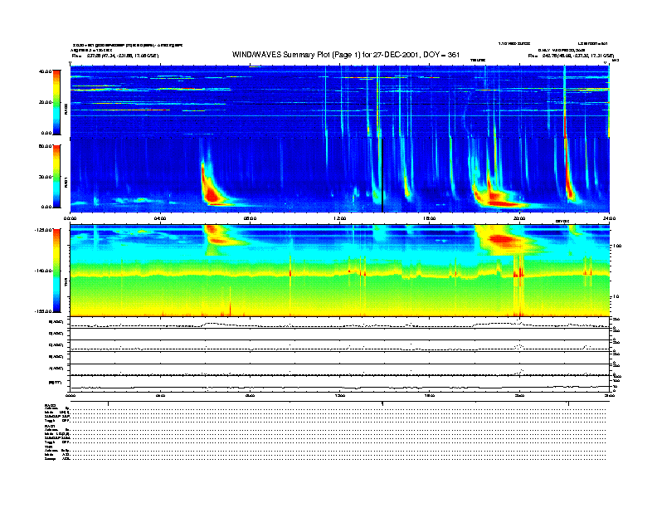The image size is (657, 508).
Task: Click the 16:00 tick label below RAD1 panel
Action: click(430, 218)
